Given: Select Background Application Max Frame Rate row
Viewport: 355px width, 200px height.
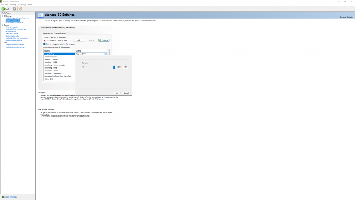Looking at the screenshot, I should point(59,76).
